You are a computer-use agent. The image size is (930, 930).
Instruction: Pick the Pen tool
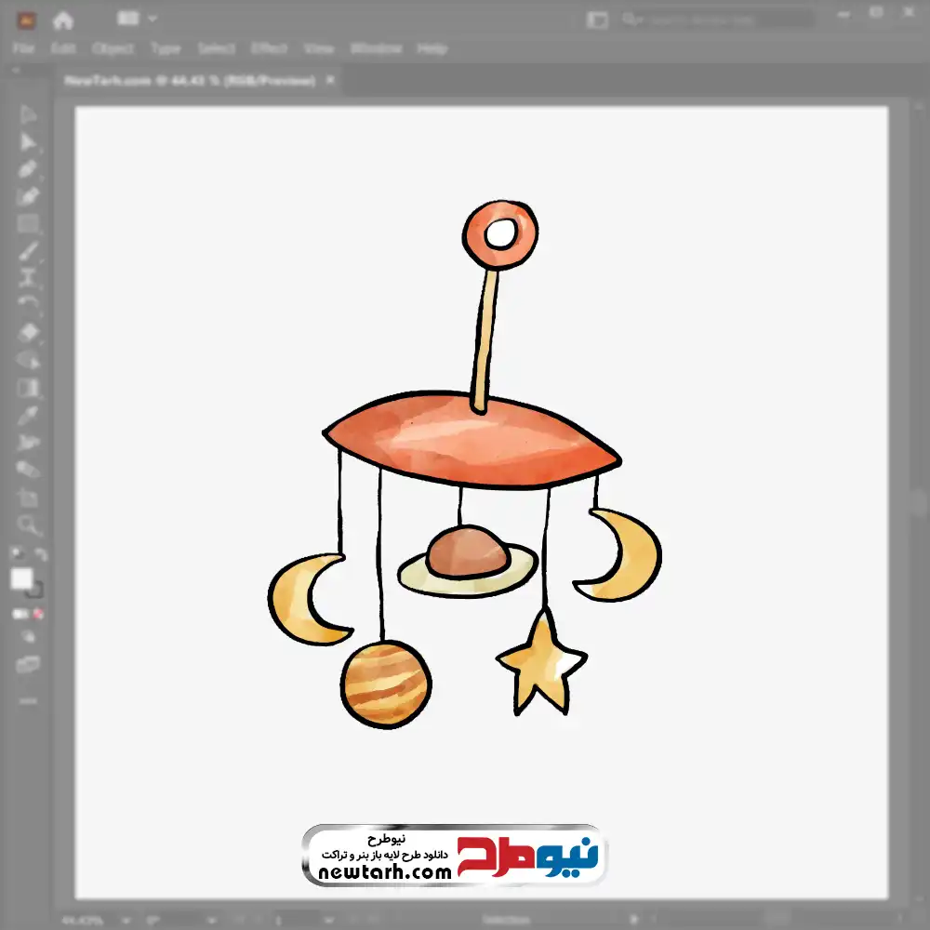(x=28, y=169)
